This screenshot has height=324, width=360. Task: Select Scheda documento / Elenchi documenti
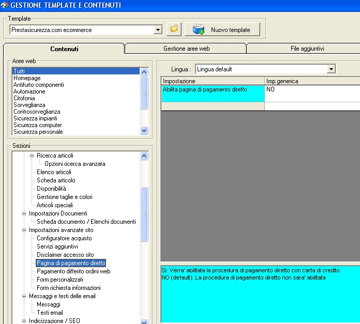point(86,222)
